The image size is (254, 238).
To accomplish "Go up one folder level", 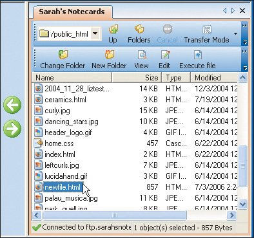I will click(x=113, y=34).
